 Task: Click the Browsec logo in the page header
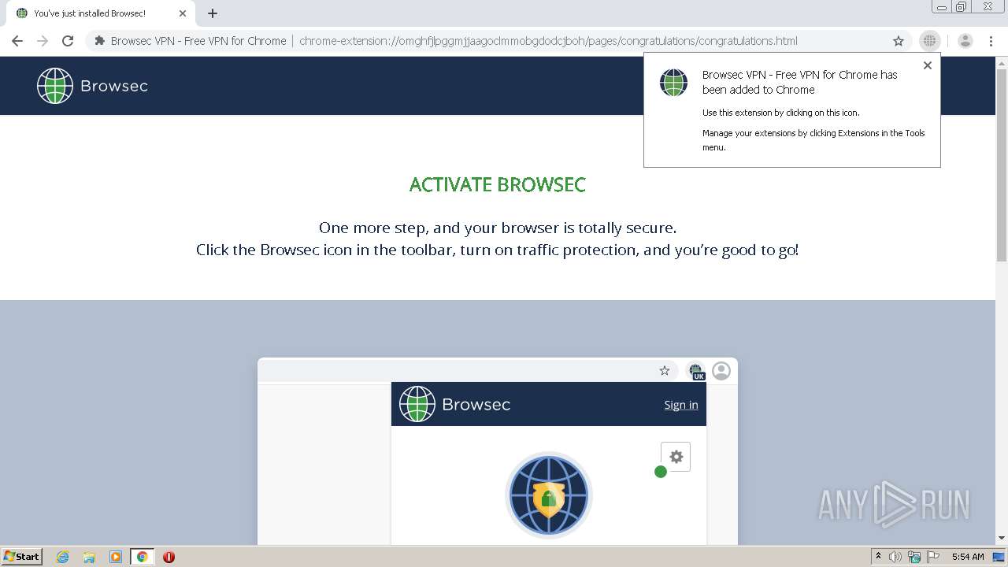click(x=92, y=86)
